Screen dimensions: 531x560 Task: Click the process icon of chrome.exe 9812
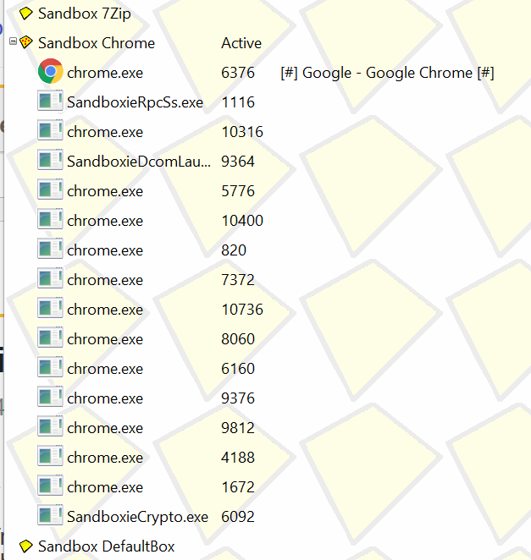pyautogui.click(x=51, y=426)
